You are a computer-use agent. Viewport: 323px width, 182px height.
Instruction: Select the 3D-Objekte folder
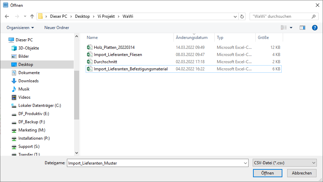point(29,48)
